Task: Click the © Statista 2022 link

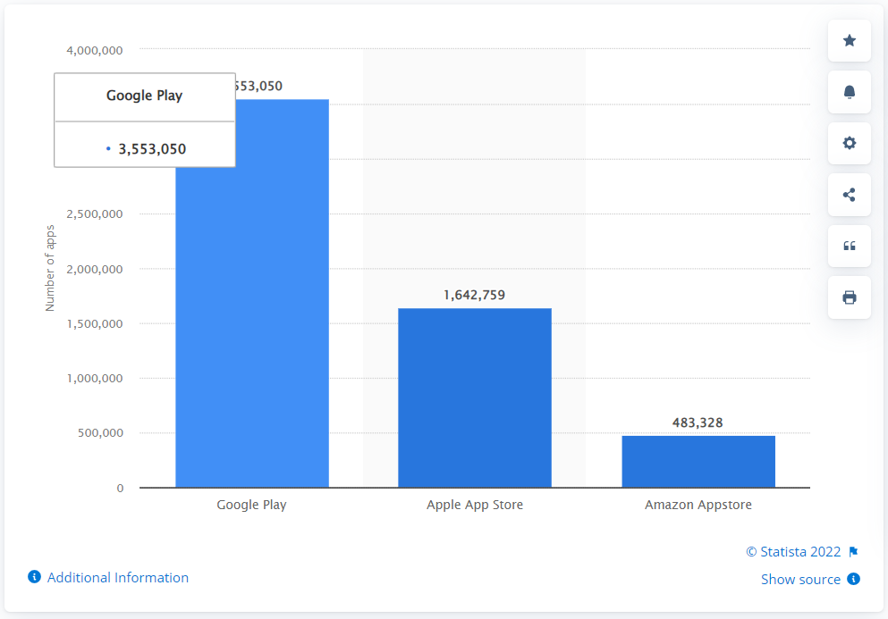Action: 793,552
